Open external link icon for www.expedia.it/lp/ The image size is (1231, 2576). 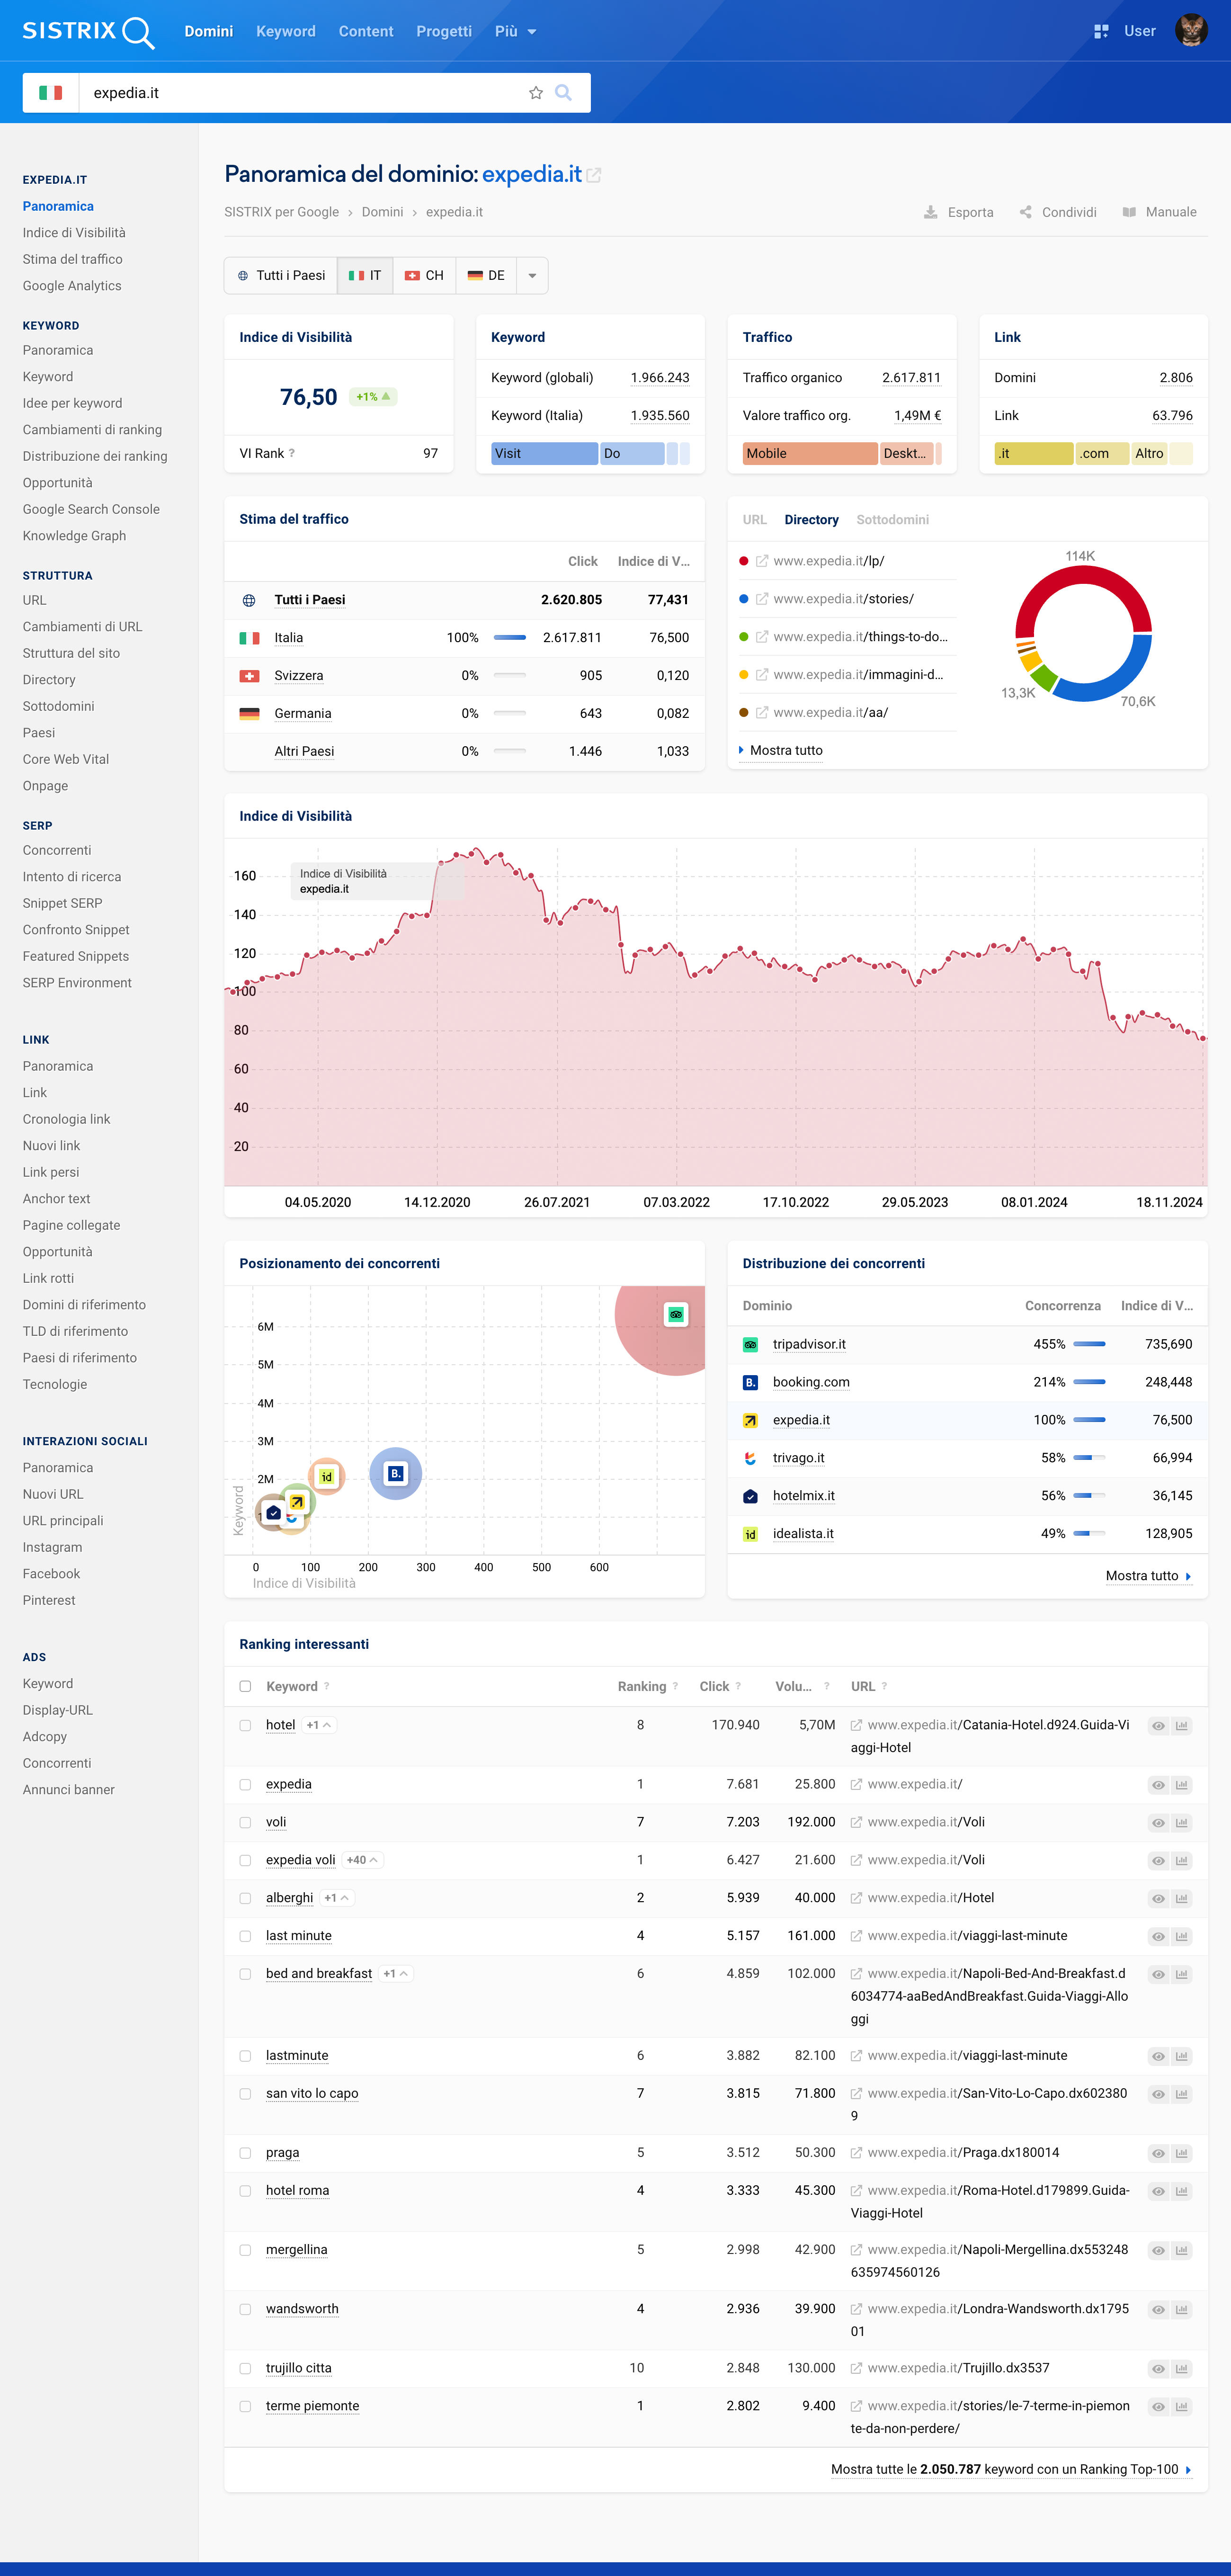[x=762, y=561]
